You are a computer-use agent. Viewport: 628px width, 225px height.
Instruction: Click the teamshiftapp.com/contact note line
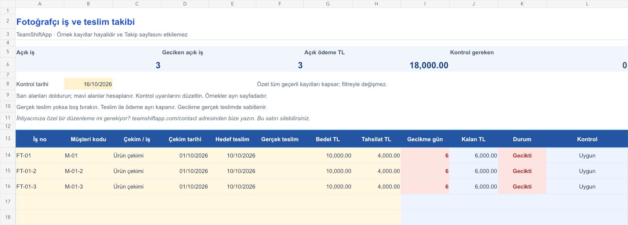pos(163,118)
